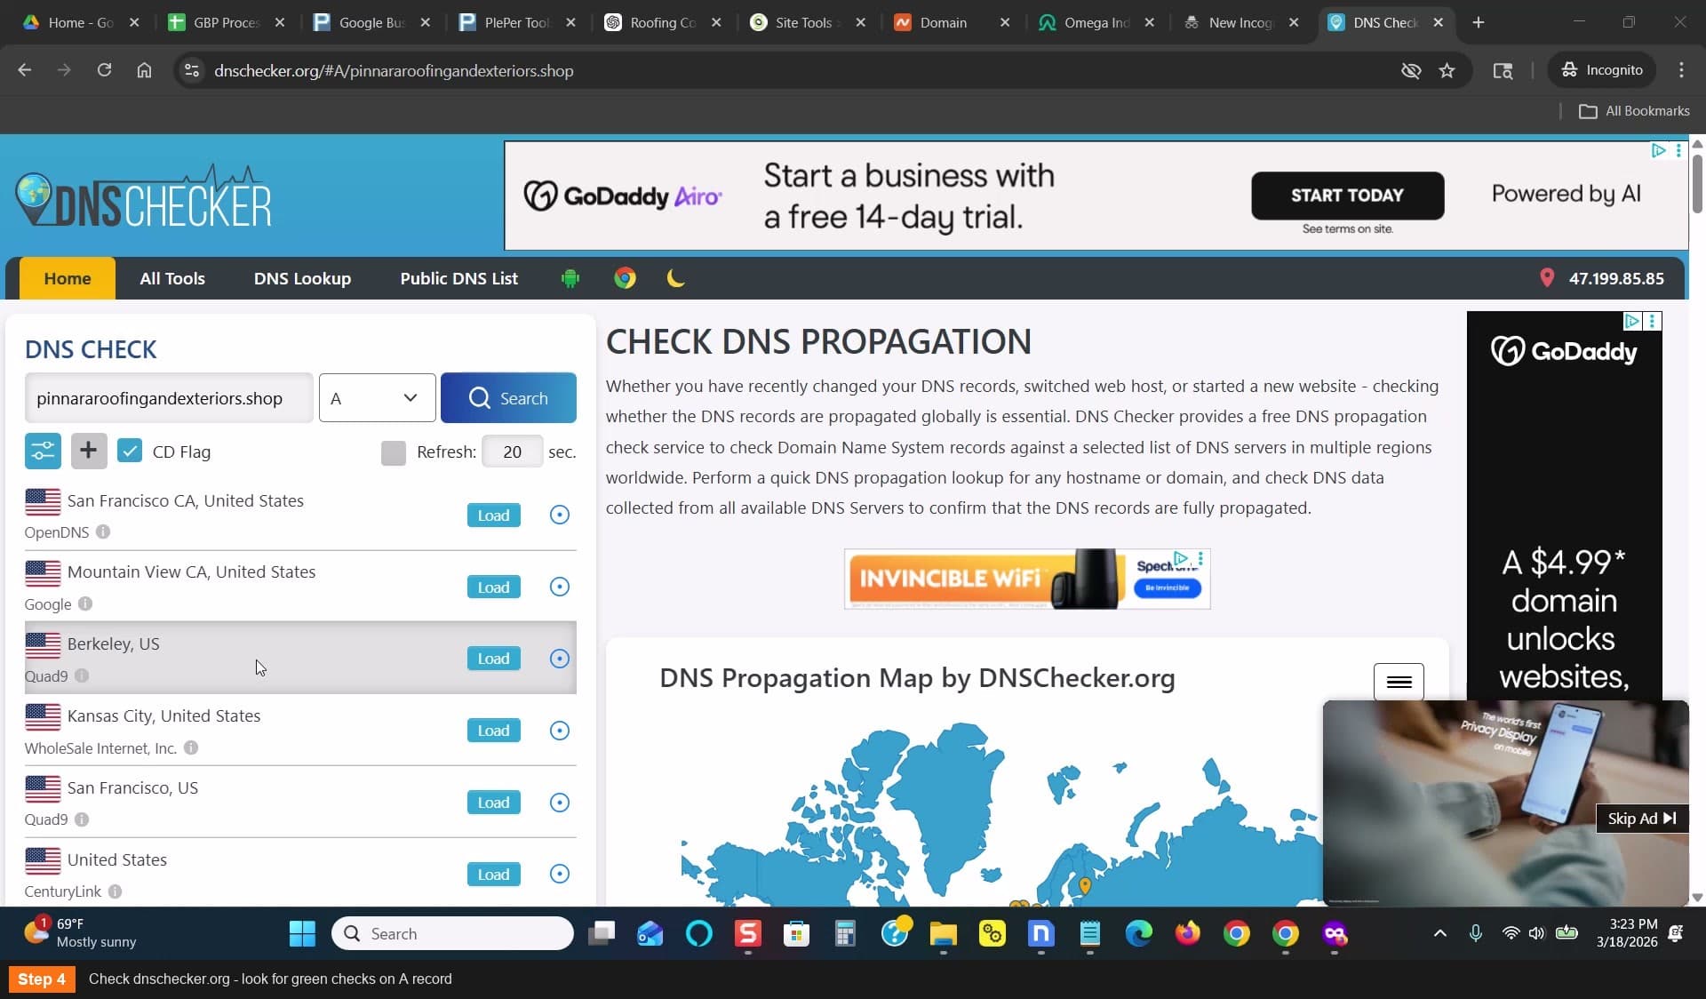Click taskbar Search box
The image size is (1706, 999).
(x=452, y=933)
